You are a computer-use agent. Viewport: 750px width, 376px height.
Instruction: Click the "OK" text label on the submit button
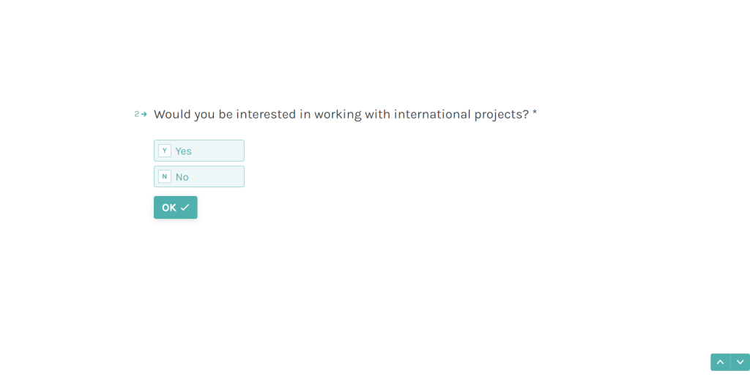[x=169, y=208]
